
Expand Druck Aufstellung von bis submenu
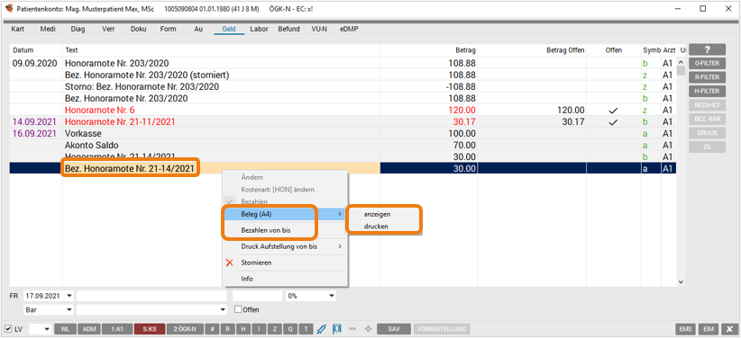coord(285,246)
